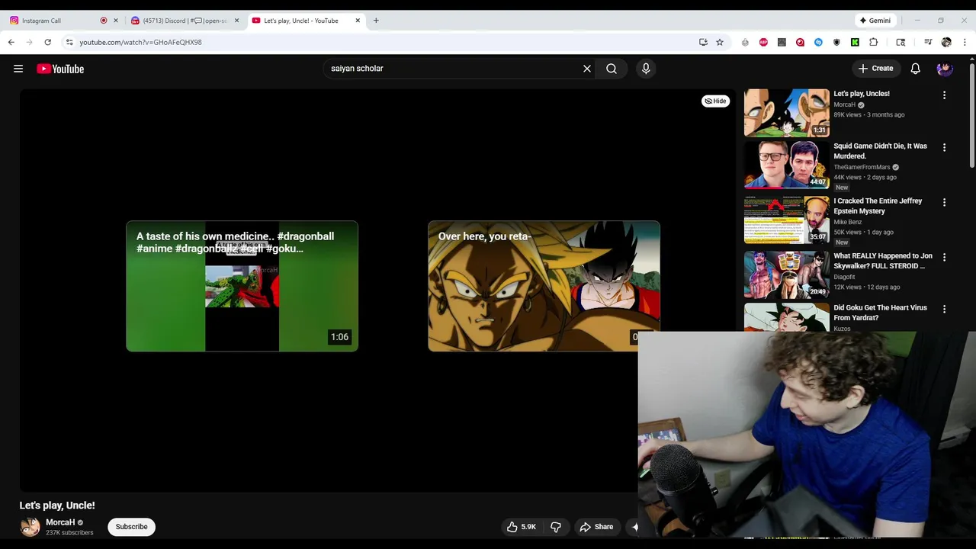Open Jon Skywalker steroid video thumbnail
This screenshot has height=549, width=976.
786,274
